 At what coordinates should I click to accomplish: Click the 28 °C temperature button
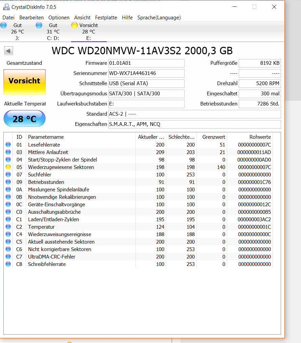click(x=24, y=118)
